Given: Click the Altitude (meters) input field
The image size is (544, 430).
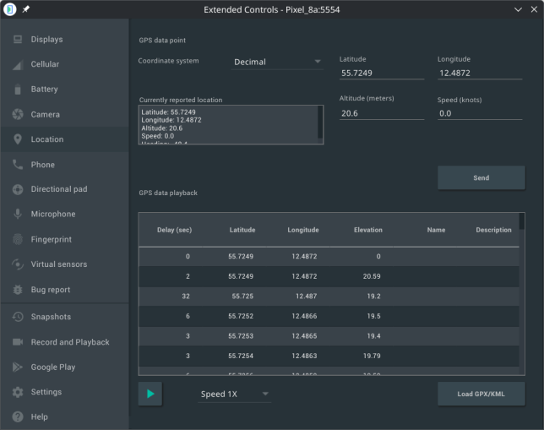Looking at the screenshot, I should (x=382, y=113).
